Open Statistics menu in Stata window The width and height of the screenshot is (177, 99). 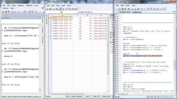[x=29, y=5]
